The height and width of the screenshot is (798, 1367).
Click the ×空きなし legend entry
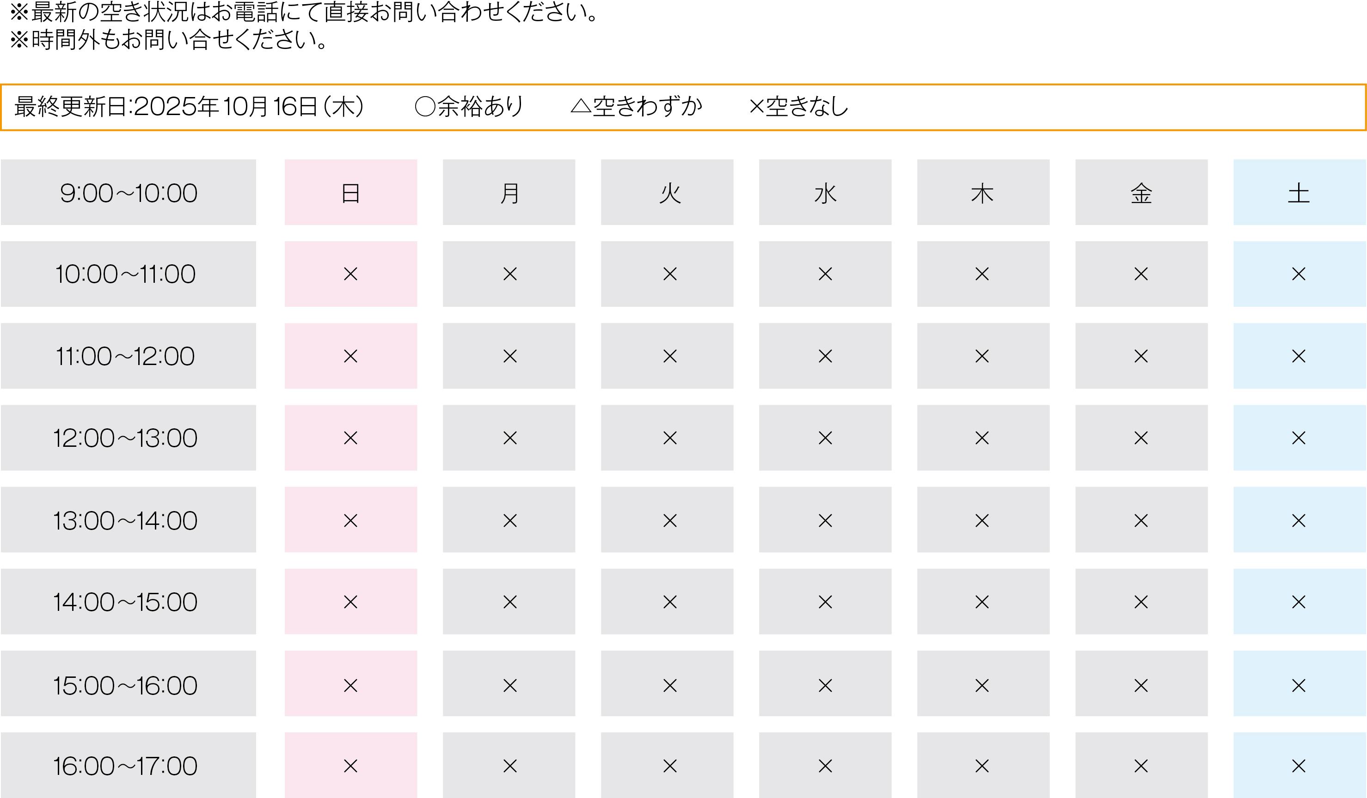(x=798, y=106)
